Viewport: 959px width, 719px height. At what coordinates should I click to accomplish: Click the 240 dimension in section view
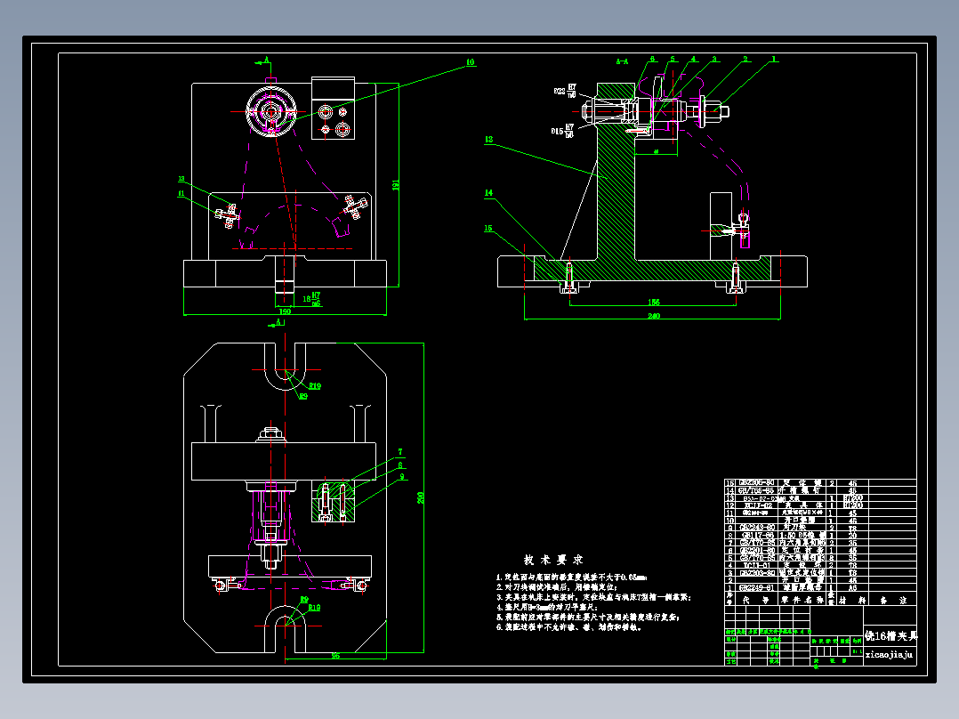654,317
